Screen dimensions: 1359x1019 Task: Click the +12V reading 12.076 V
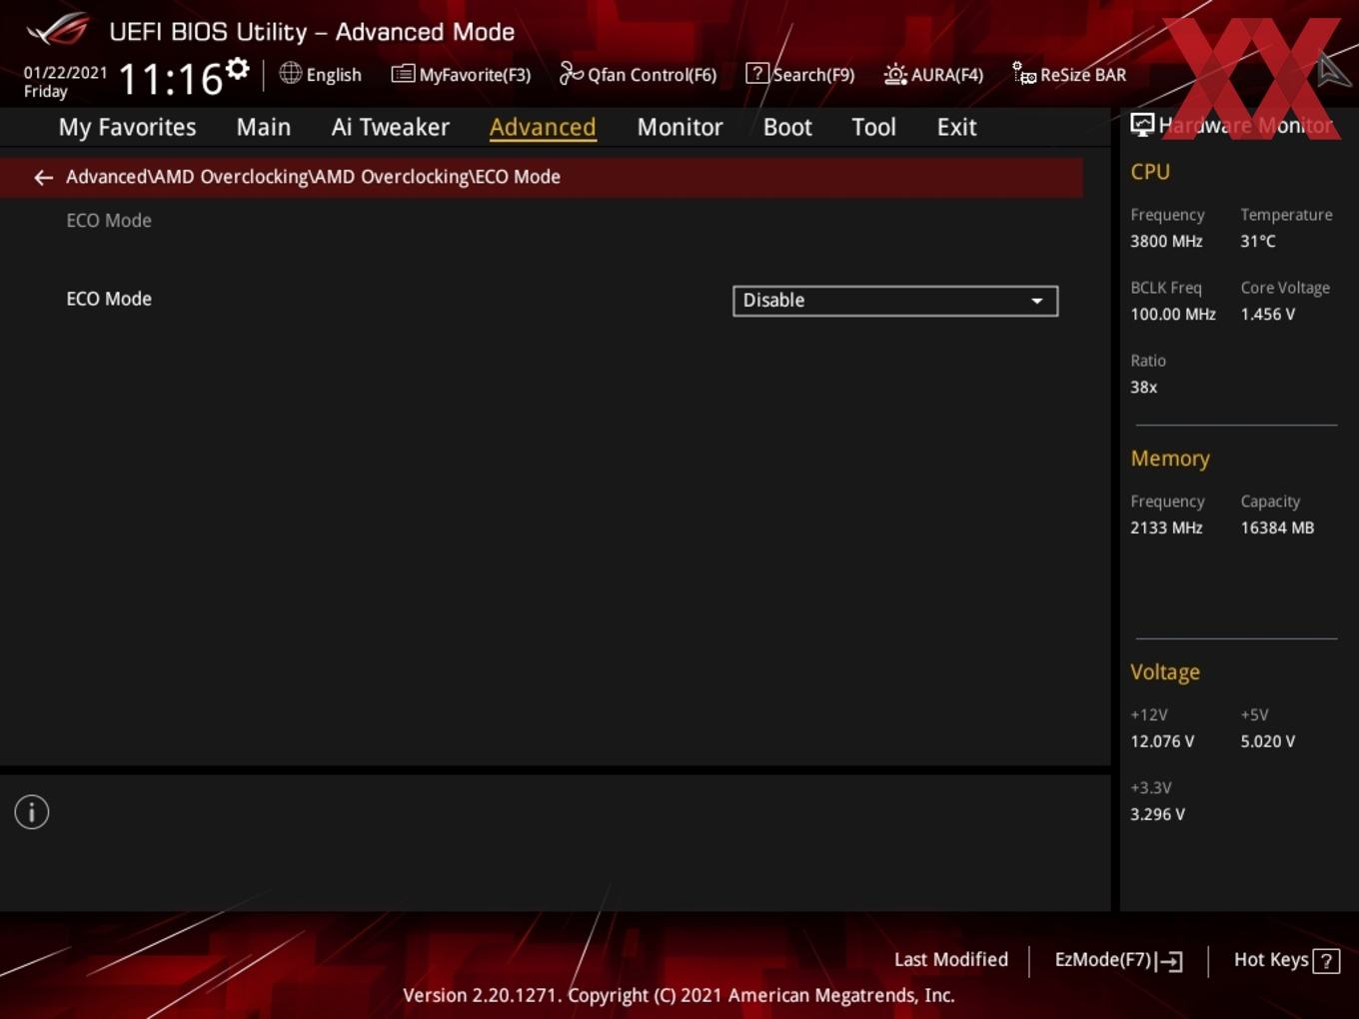pos(1162,742)
